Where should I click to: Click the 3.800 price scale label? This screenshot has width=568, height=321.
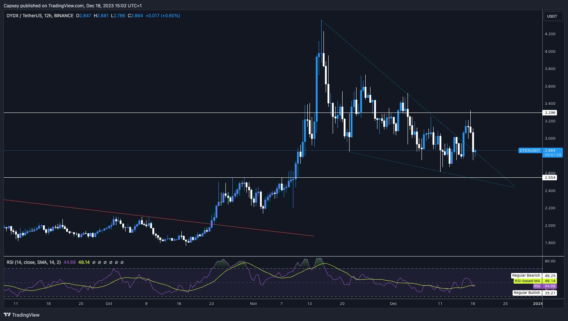tap(550, 69)
